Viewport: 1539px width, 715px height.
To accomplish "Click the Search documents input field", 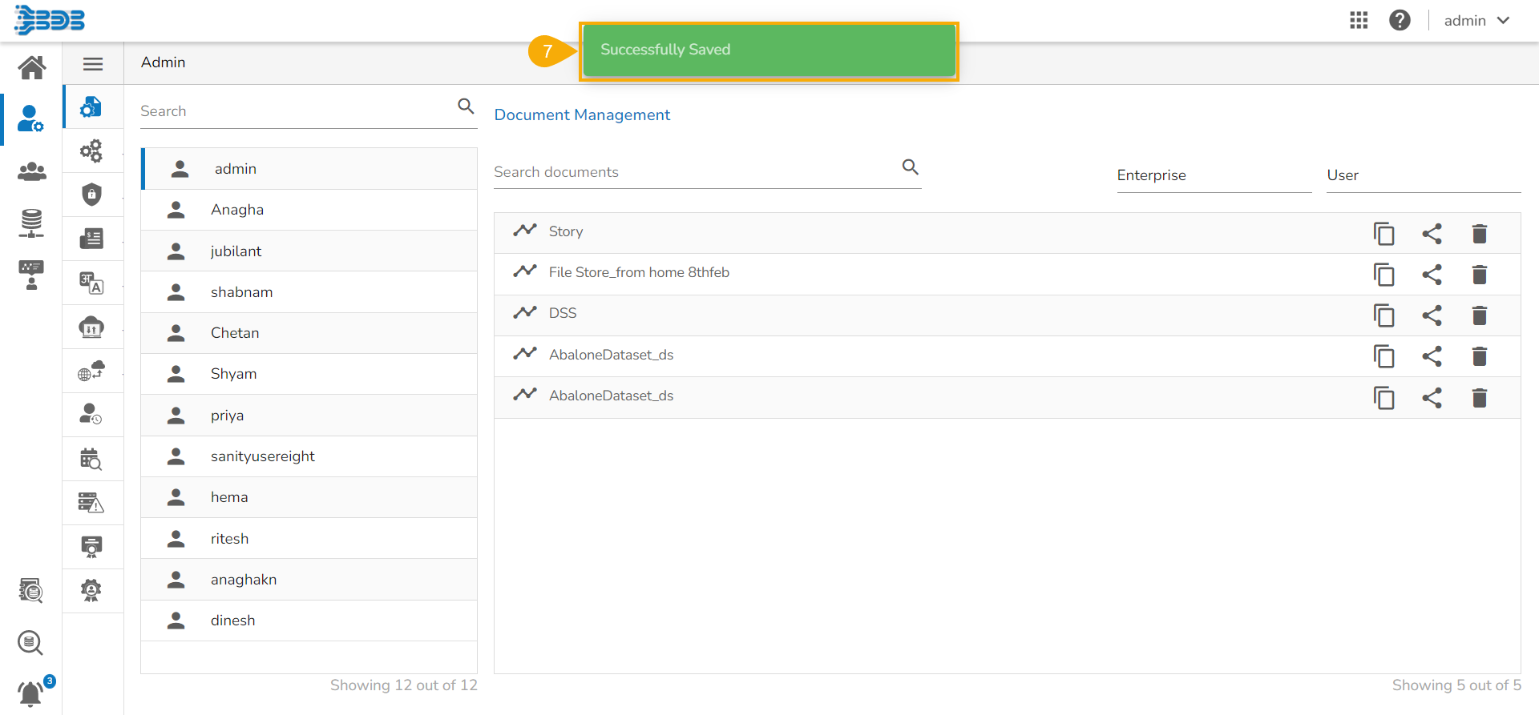I will 694,172.
